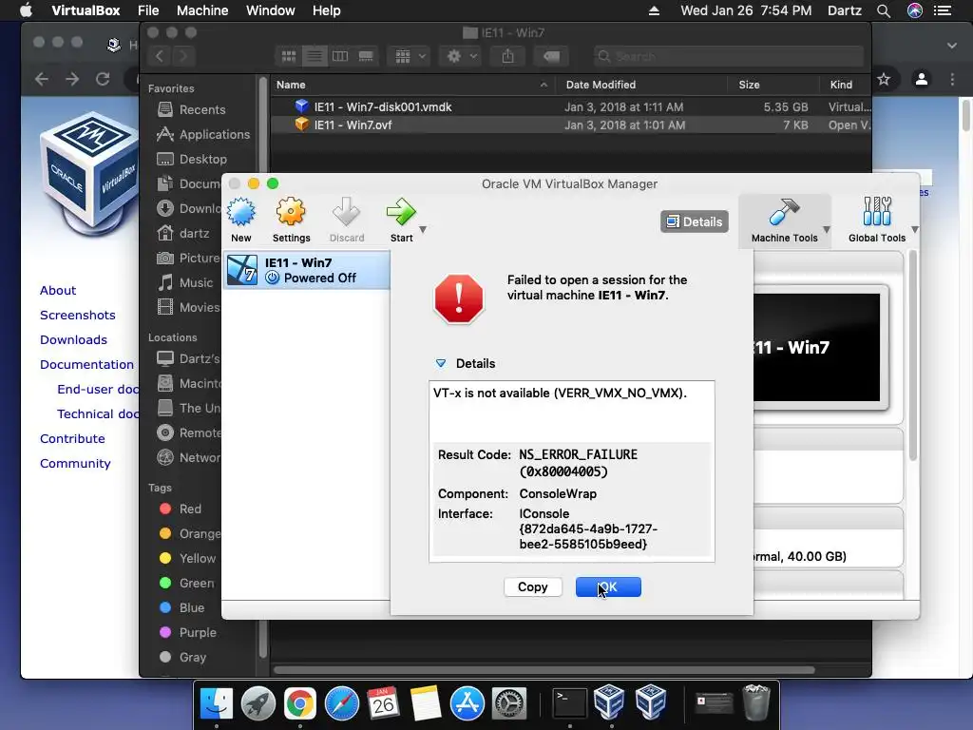The width and height of the screenshot is (973, 730).
Task: Open Desktop in Finder sidebar
Action: 201,160
